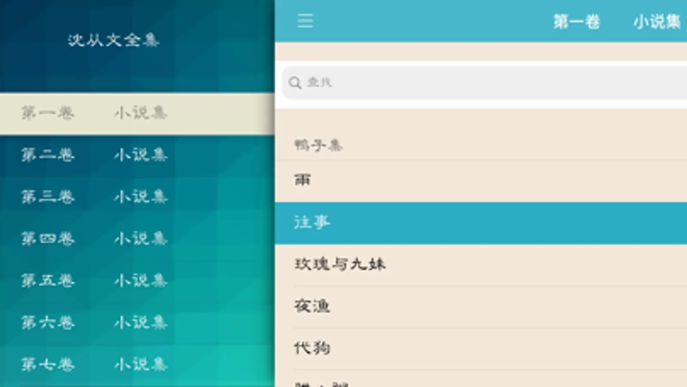Select 第三卷 小说集 in sidebar
687x387 pixels.
tap(137, 197)
